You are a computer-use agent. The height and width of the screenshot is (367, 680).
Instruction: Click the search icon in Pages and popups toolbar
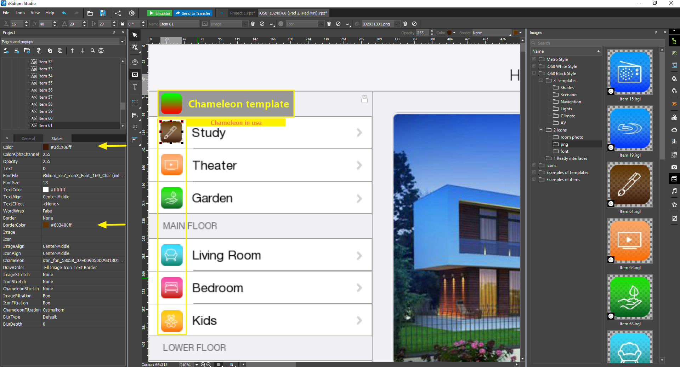[92, 51]
